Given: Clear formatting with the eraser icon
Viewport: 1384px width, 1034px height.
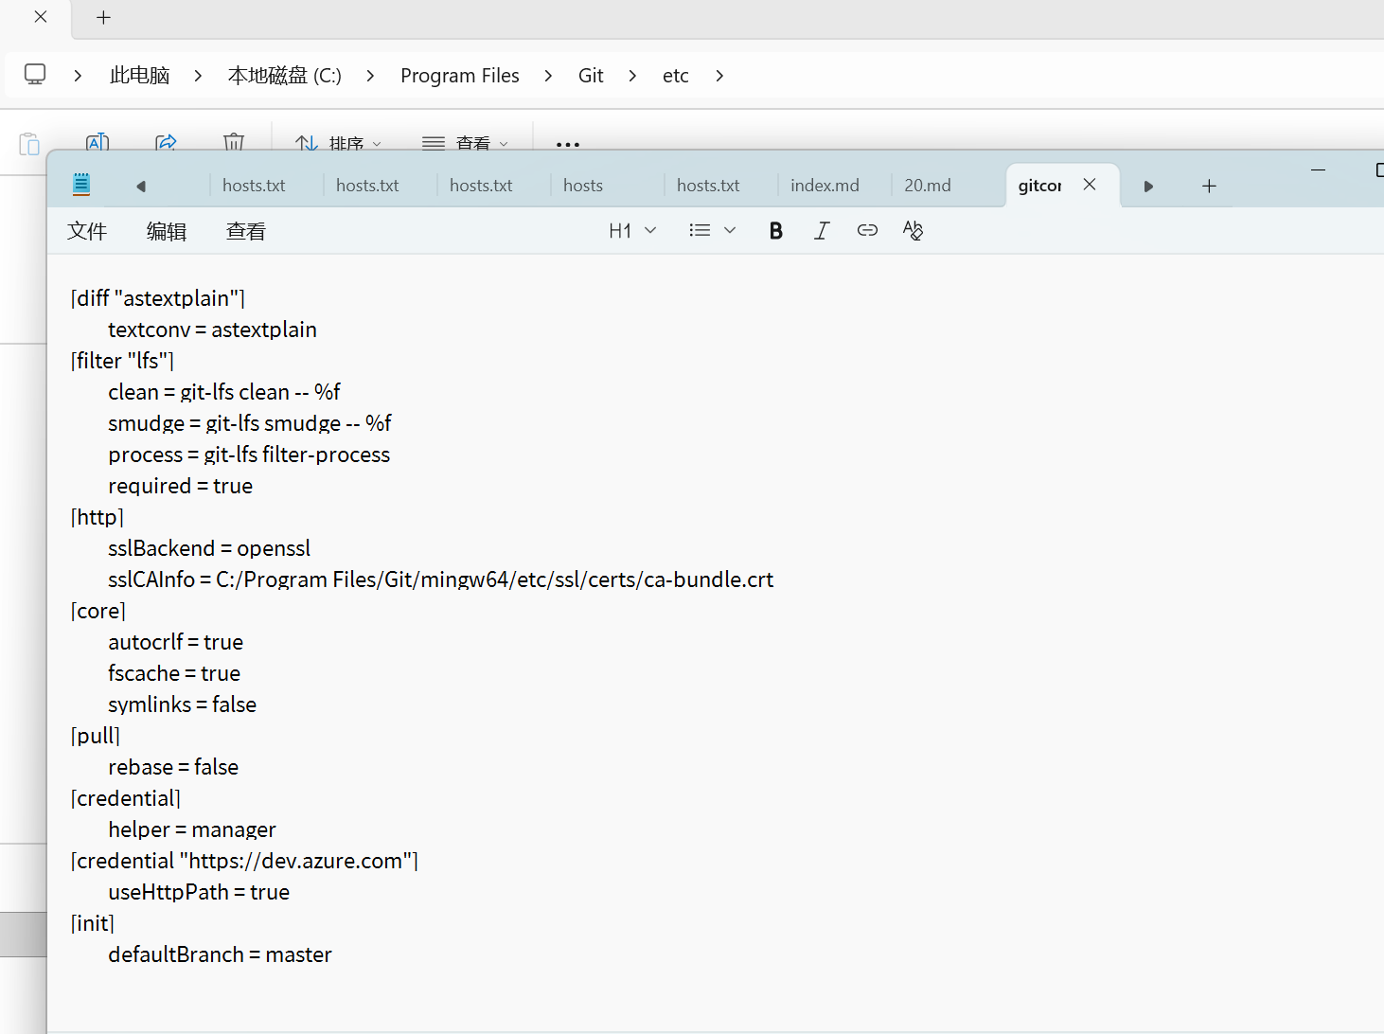Looking at the screenshot, I should (913, 231).
